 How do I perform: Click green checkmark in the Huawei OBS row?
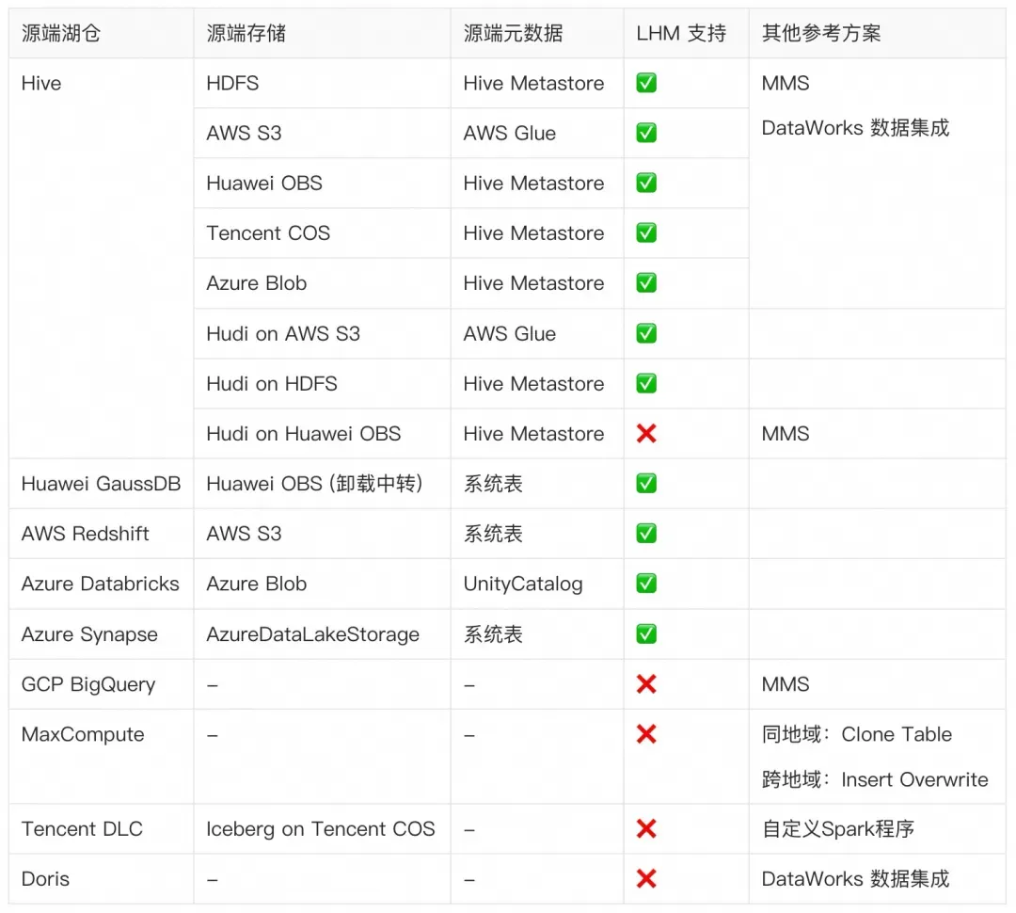click(x=646, y=183)
